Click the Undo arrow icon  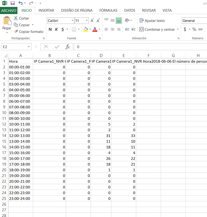[x=21, y=3]
